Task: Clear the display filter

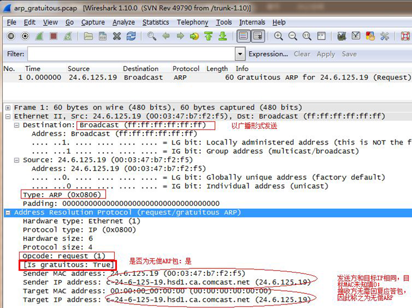Action: click(x=302, y=54)
